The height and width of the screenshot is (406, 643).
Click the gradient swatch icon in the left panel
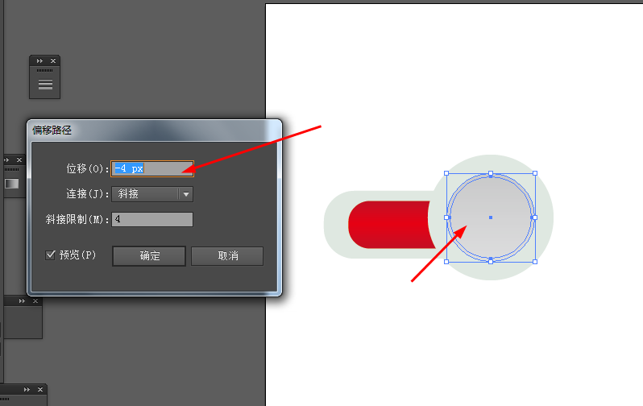[11, 184]
